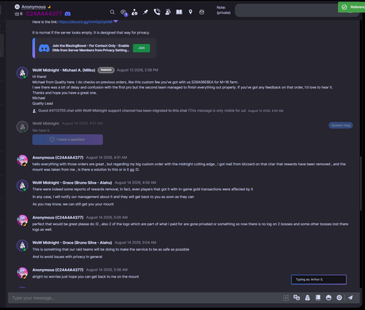Click the person-with-clock icon in the header
365x310 pixels.
click(x=134, y=12)
